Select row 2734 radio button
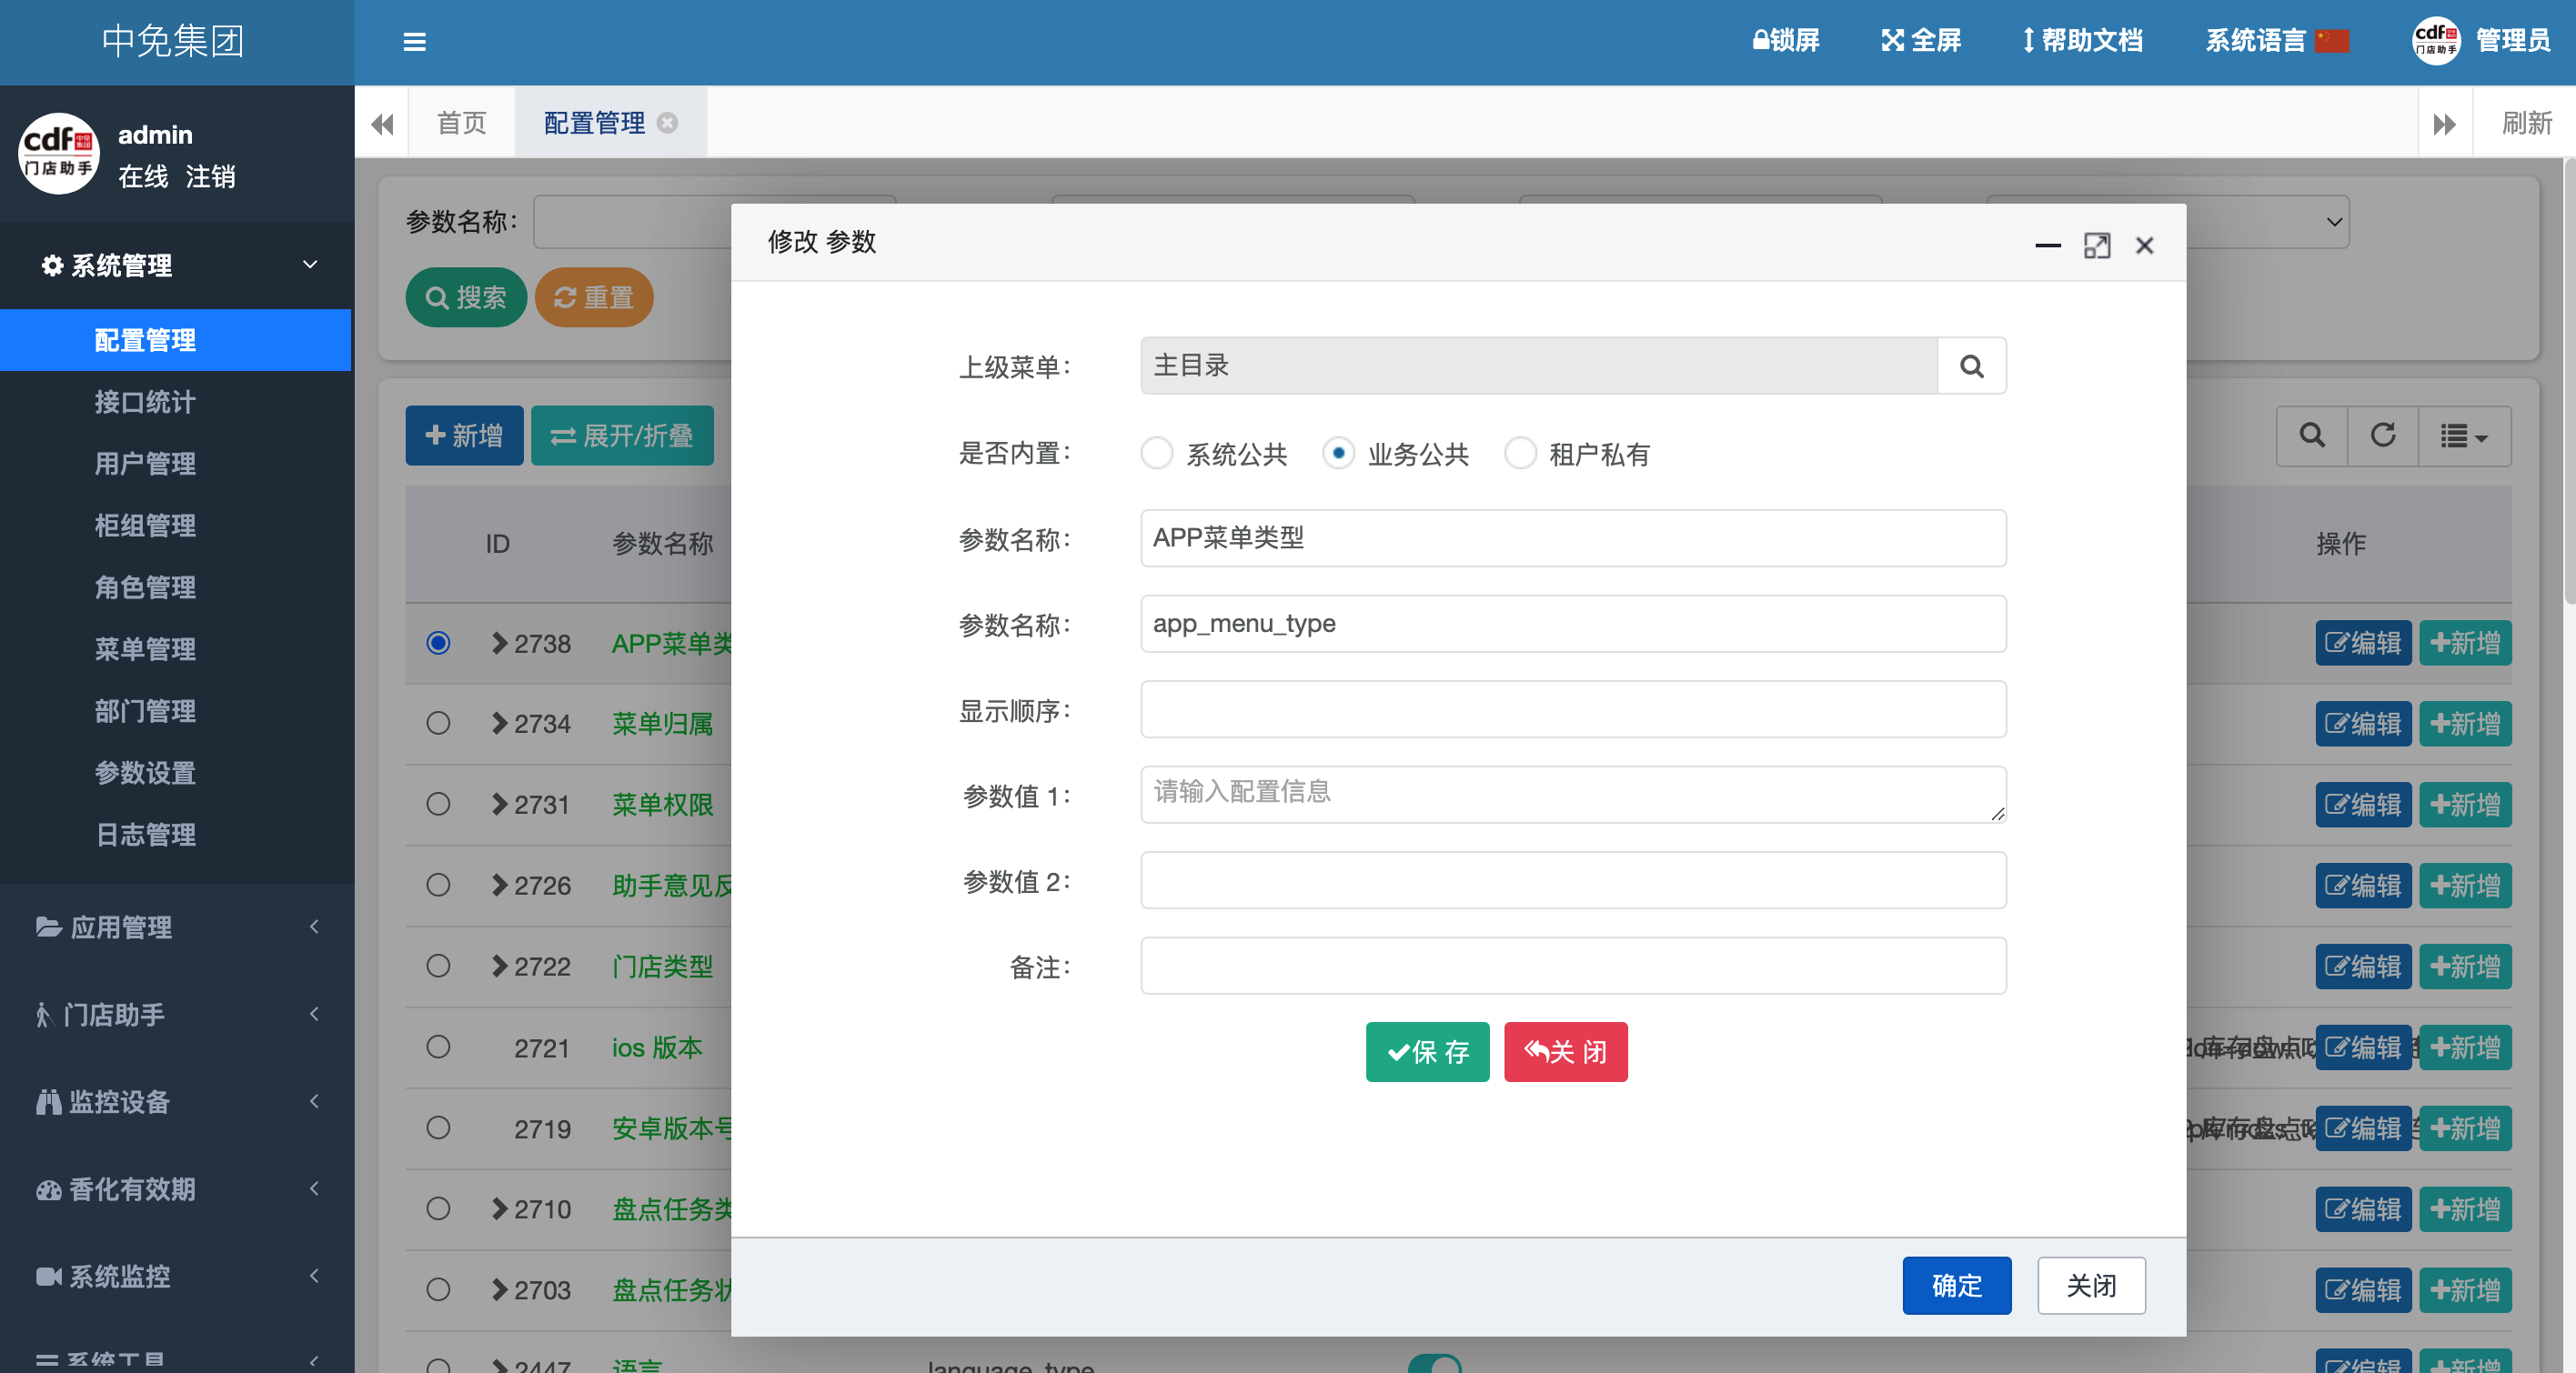Image resolution: width=2576 pixels, height=1373 pixels. (x=438, y=724)
